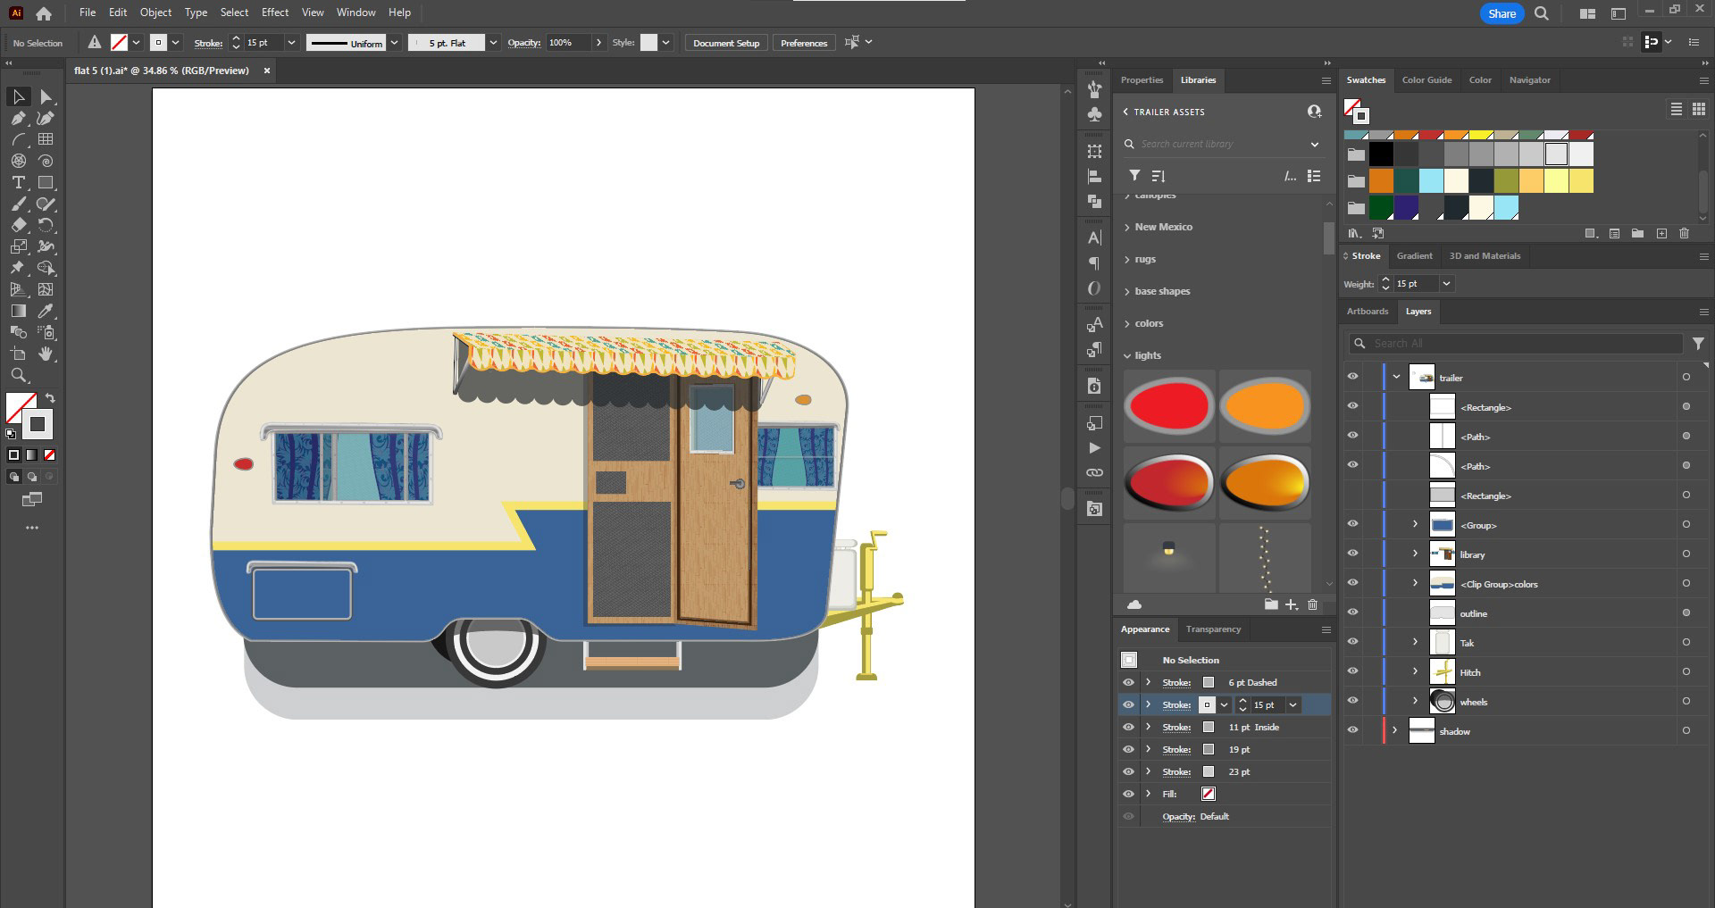
Task: Select the orange swatch in Swatches panel
Action: click(x=1381, y=181)
